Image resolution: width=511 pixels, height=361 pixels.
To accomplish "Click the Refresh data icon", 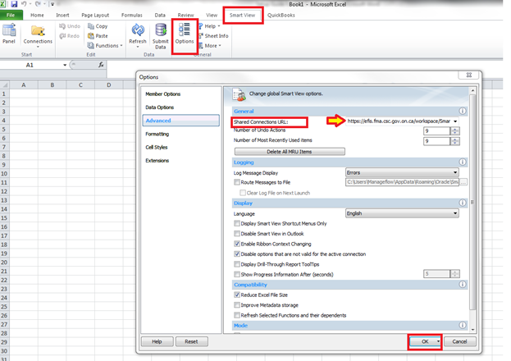I will click(137, 34).
